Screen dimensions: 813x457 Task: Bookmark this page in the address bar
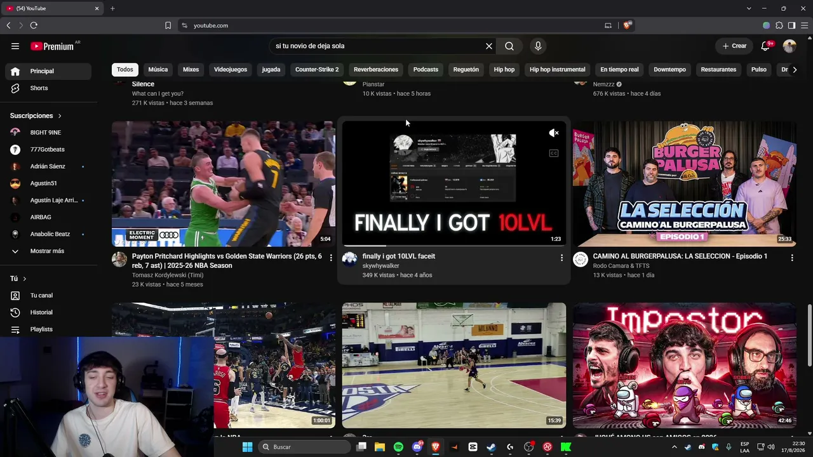pyautogui.click(x=168, y=25)
